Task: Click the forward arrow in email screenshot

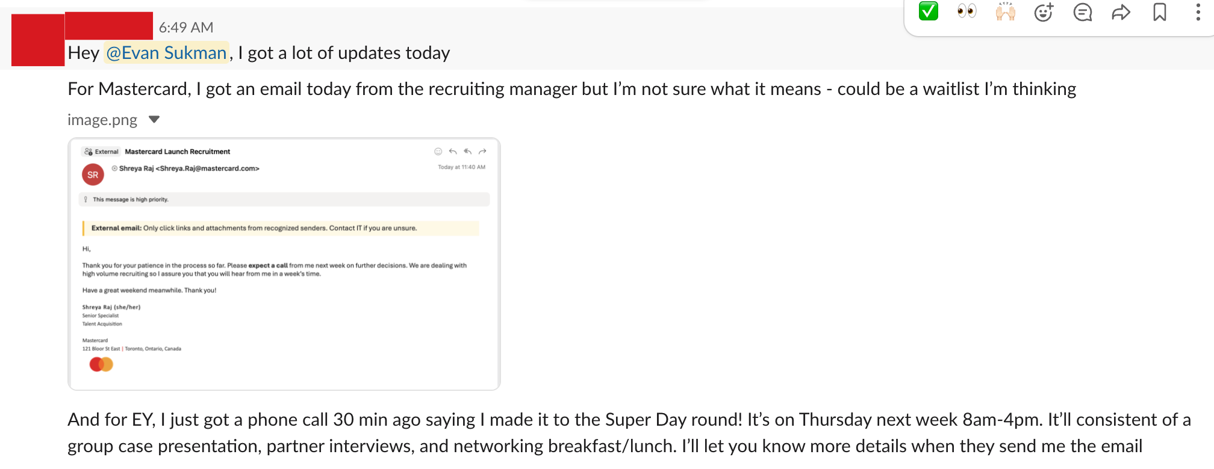Action: coord(482,152)
